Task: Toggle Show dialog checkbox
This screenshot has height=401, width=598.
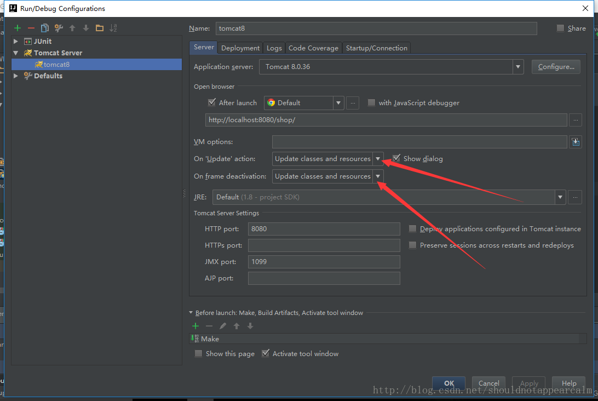Action: [396, 158]
